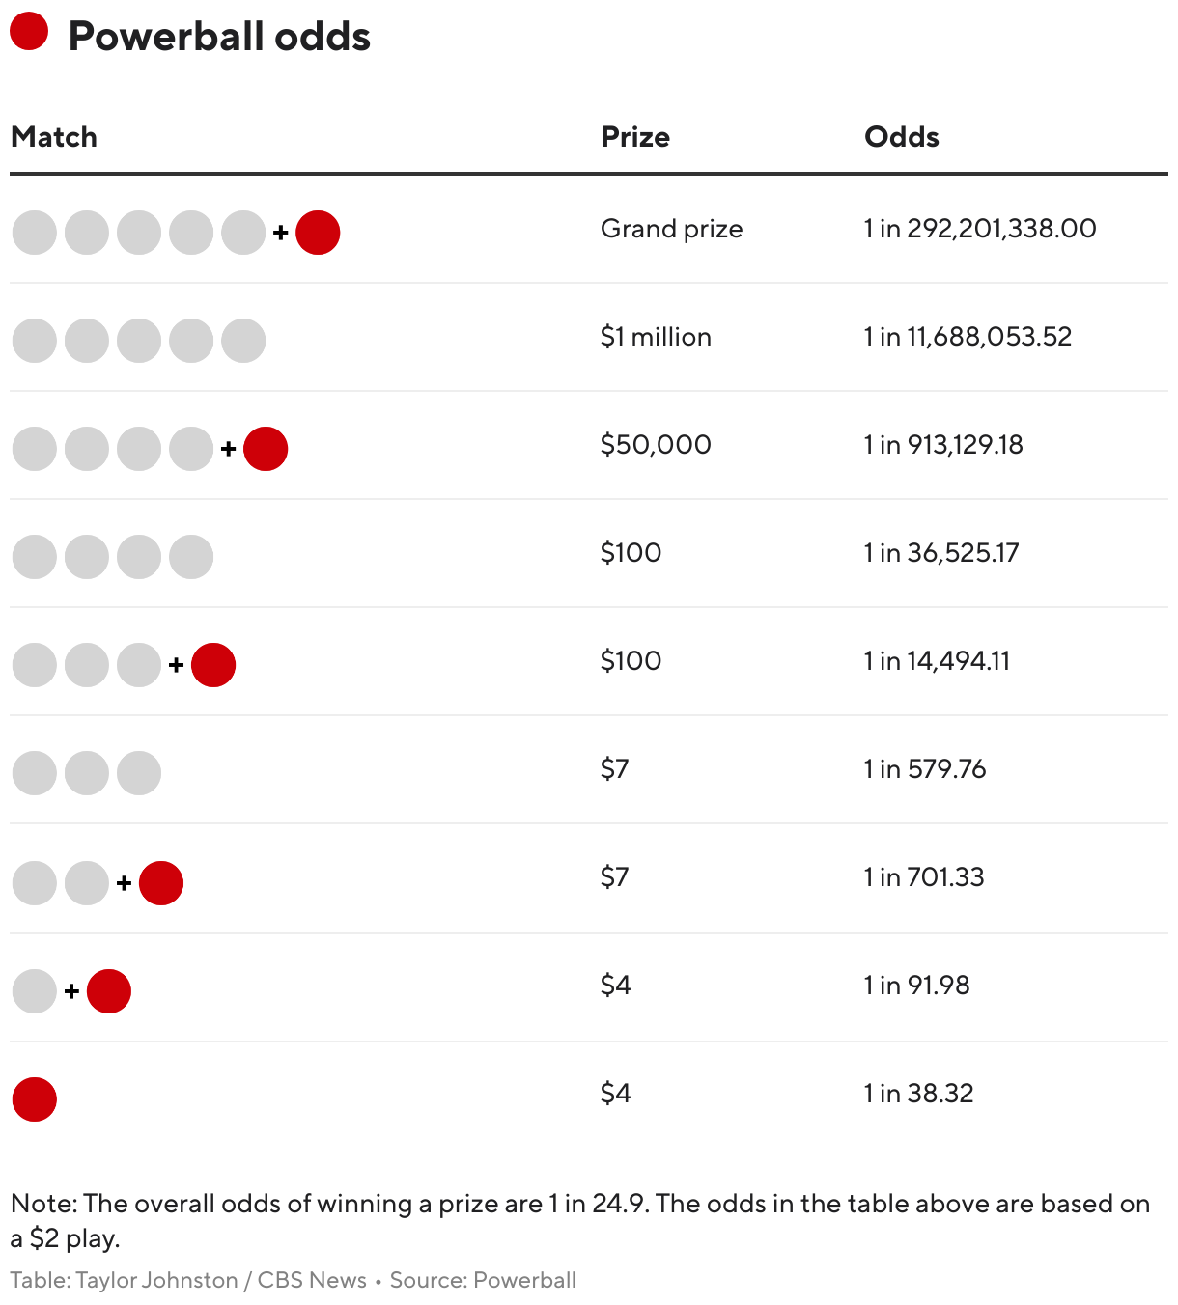Screen dimensions: 1178x1305
Task: Click the Grand prize text
Action: click(672, 229)
